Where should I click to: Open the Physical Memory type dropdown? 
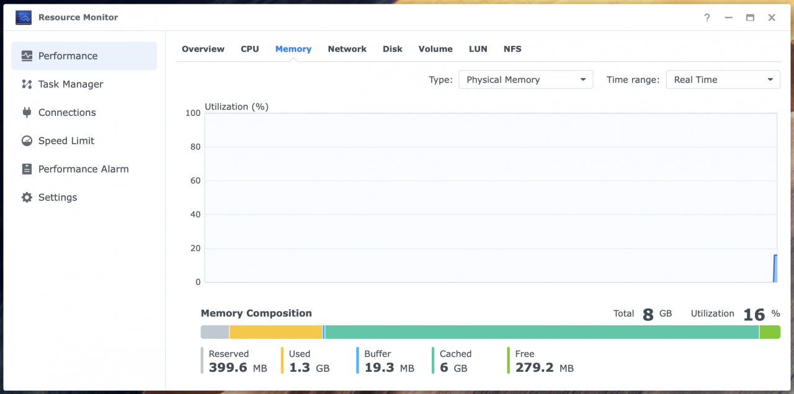525,79
